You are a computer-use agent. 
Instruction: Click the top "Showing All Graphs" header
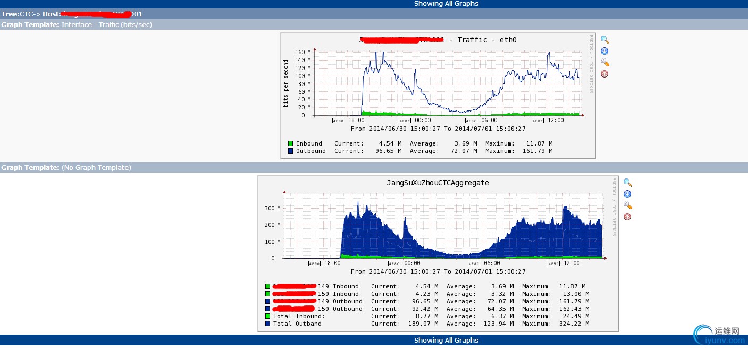(x=446, y=4)
